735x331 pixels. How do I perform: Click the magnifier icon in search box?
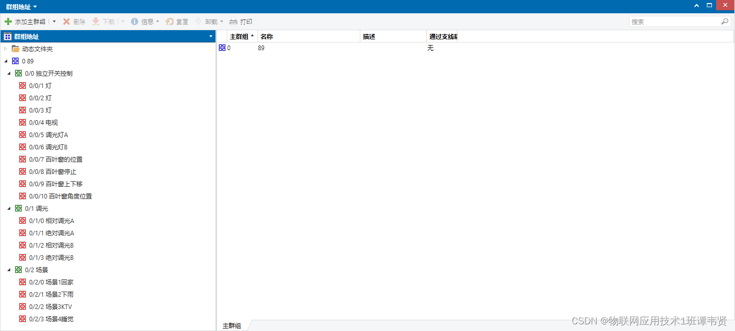click(724, 21)
